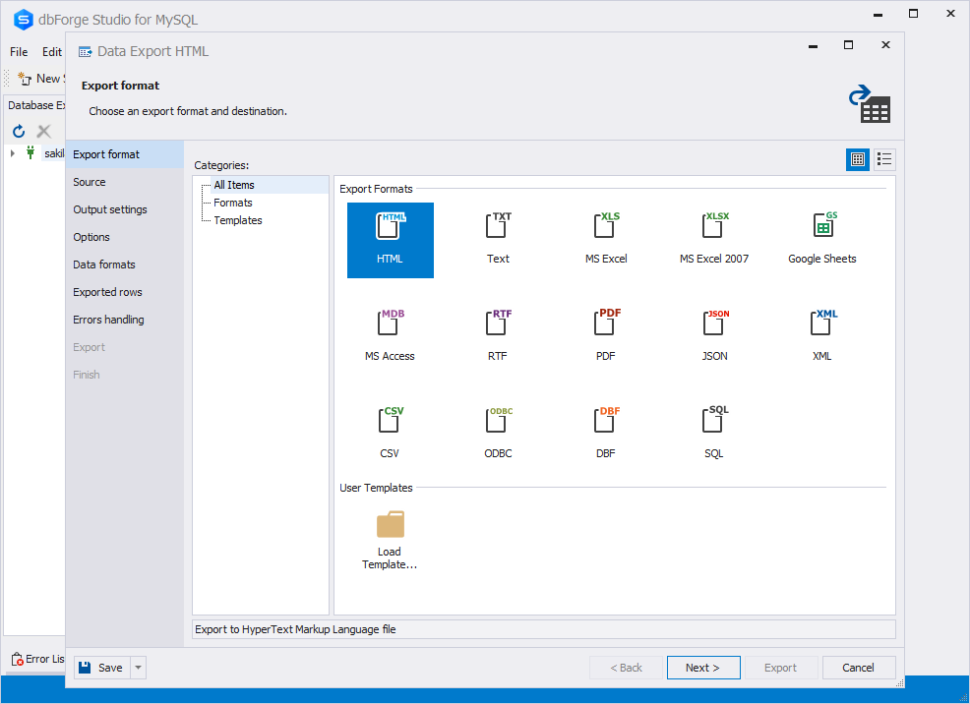The width and height of the screenshot is (970, 704).
Task: Select Templates category
Action: (237, 220)
